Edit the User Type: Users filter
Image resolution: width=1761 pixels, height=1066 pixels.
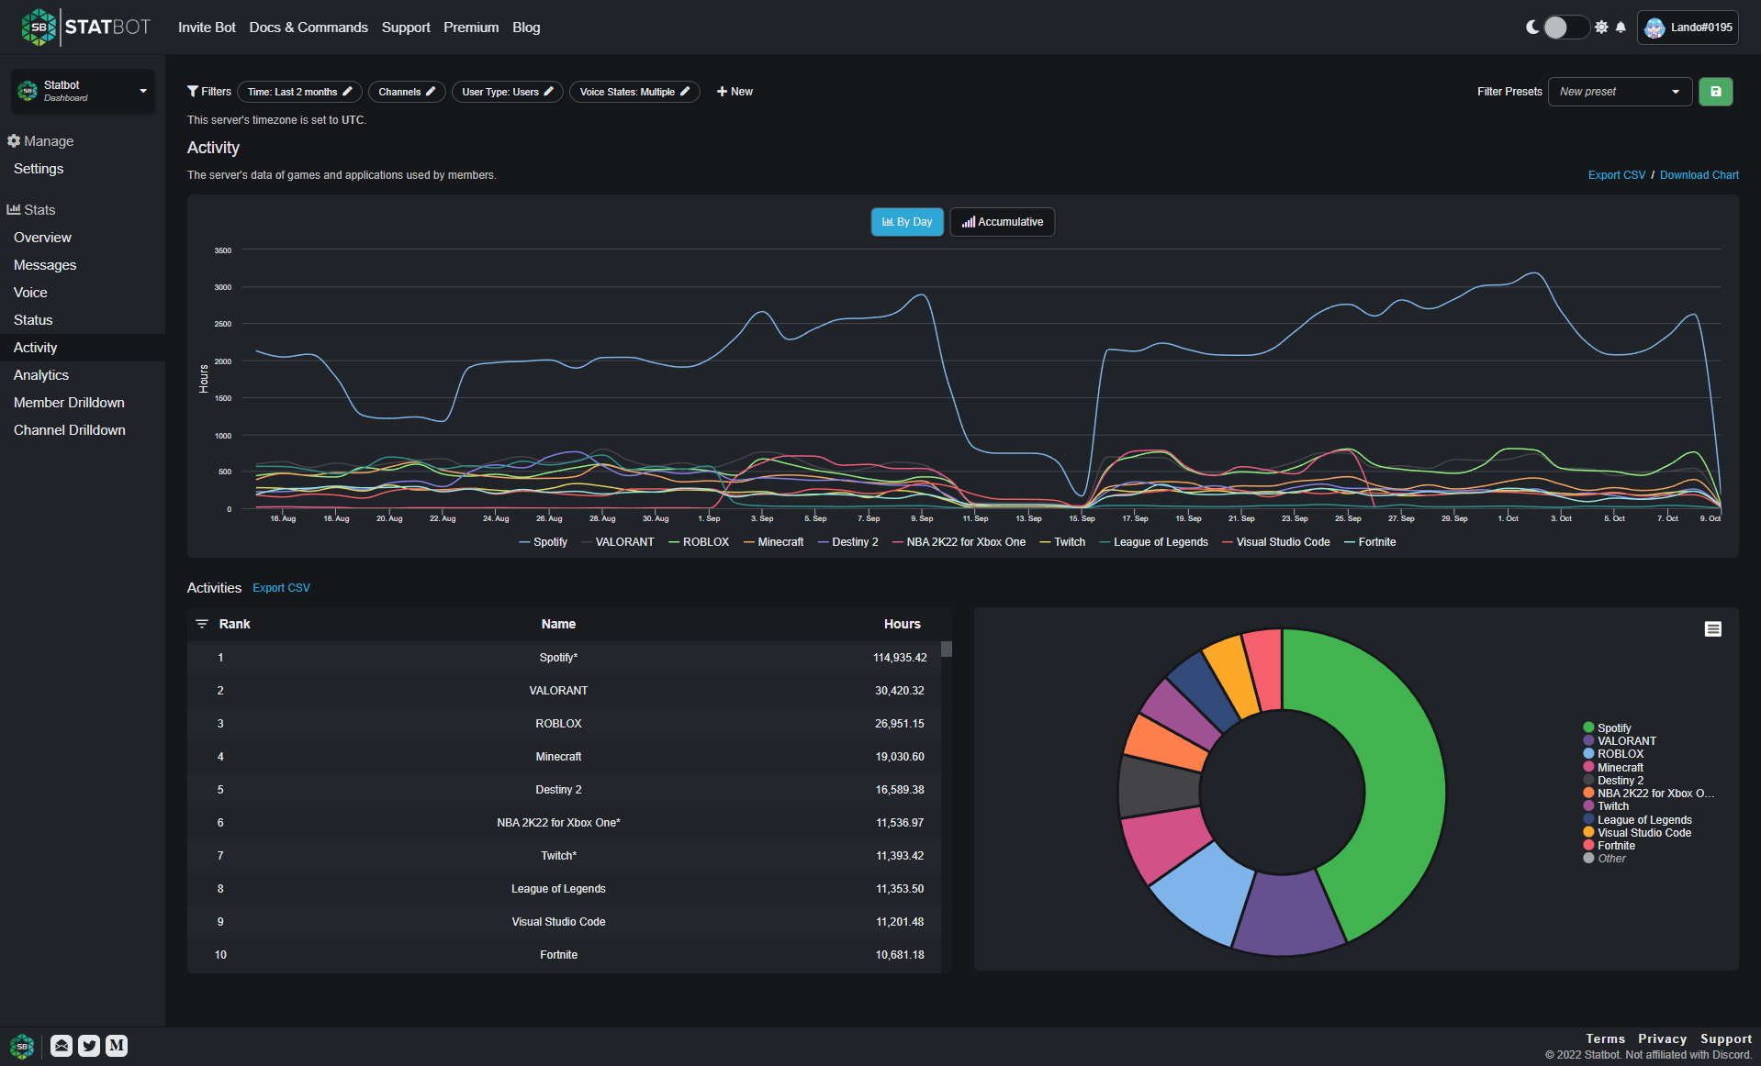[x=507, y=92]
